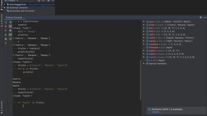Open Python Console panel settings gear
The height and width of the screenshot is (116, 207).
[x=201, y=17]
